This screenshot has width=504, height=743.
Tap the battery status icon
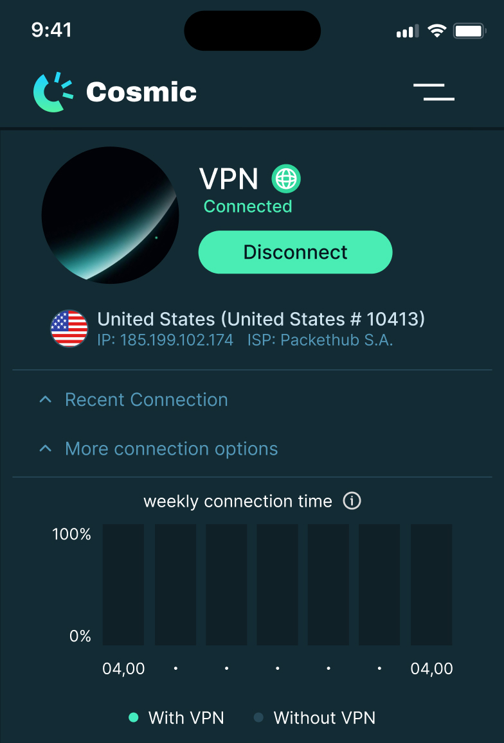coord(469,31)
